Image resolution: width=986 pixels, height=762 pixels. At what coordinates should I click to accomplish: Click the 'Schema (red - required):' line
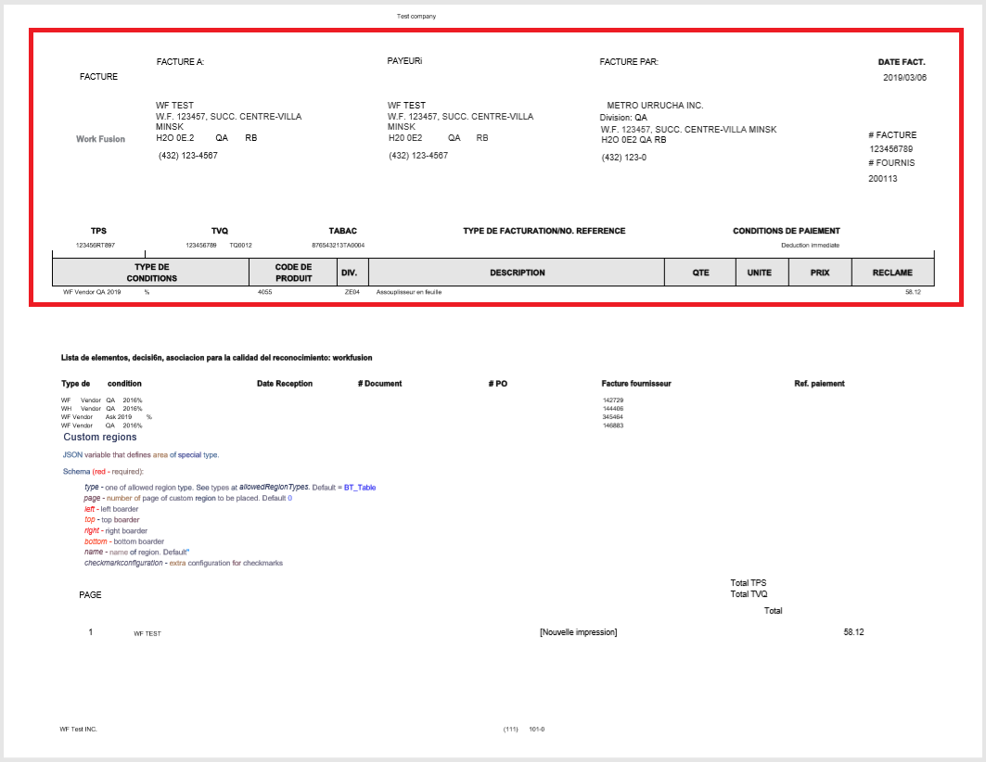103,471
